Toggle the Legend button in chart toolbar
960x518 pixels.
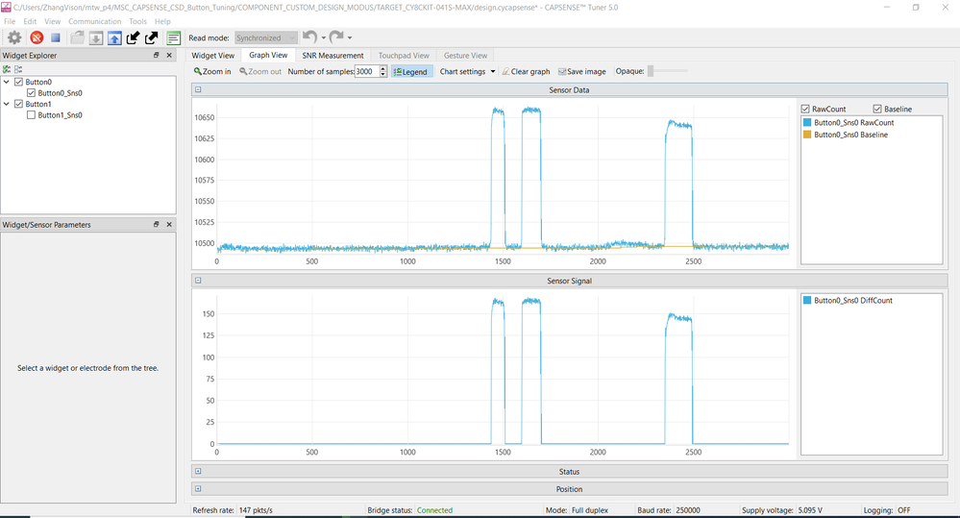411,71
